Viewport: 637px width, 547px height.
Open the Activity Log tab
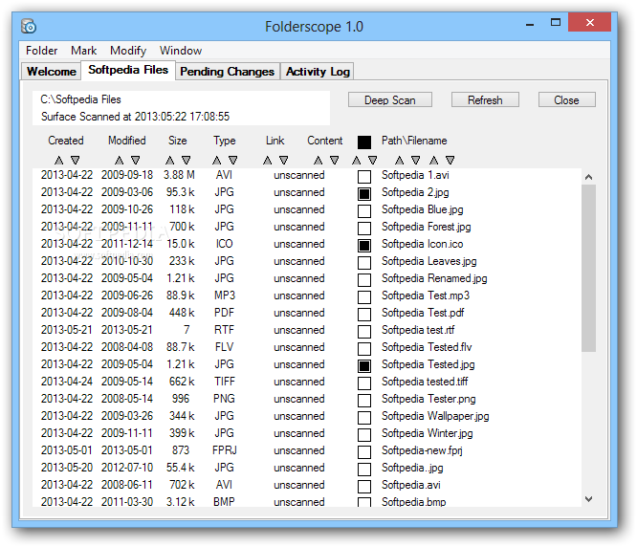point(318,72)
